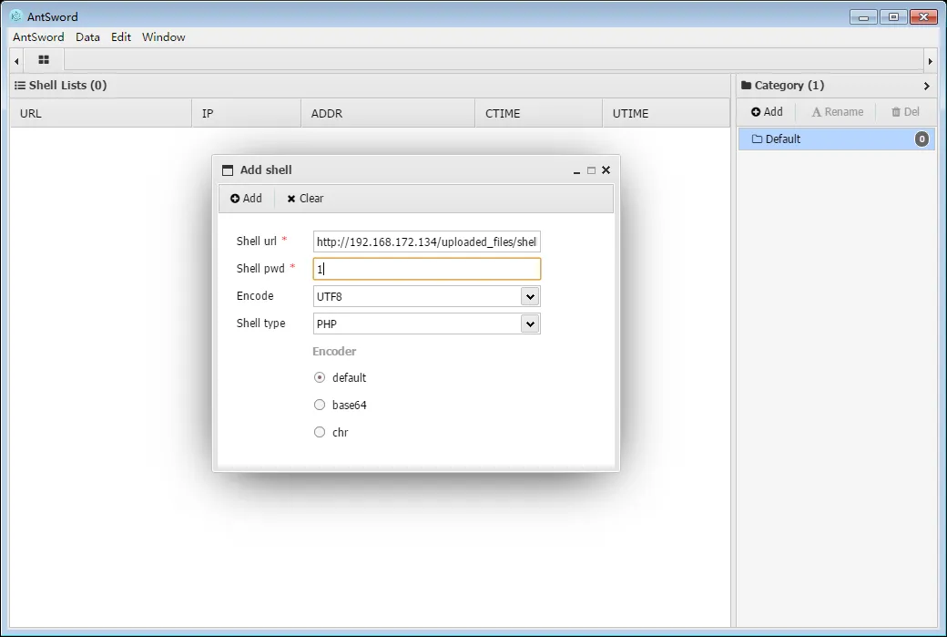Open the Window menu
The width and height of the screenshot is (947, 637).
(163, 37)
